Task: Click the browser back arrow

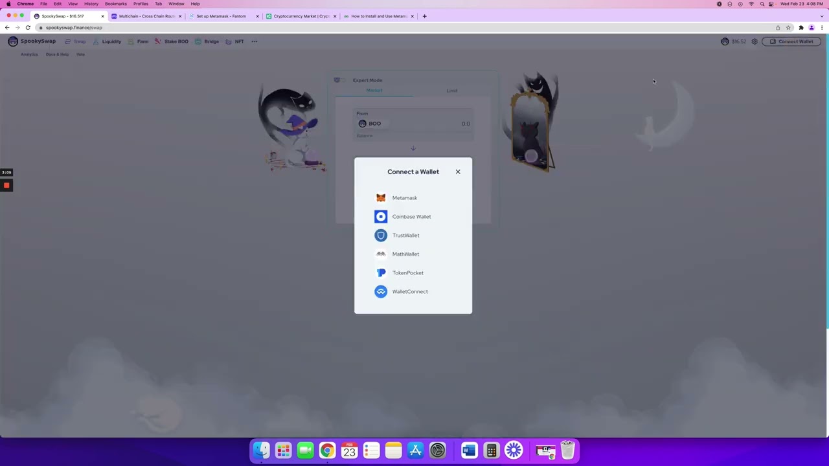Action: tap(7, 28)
